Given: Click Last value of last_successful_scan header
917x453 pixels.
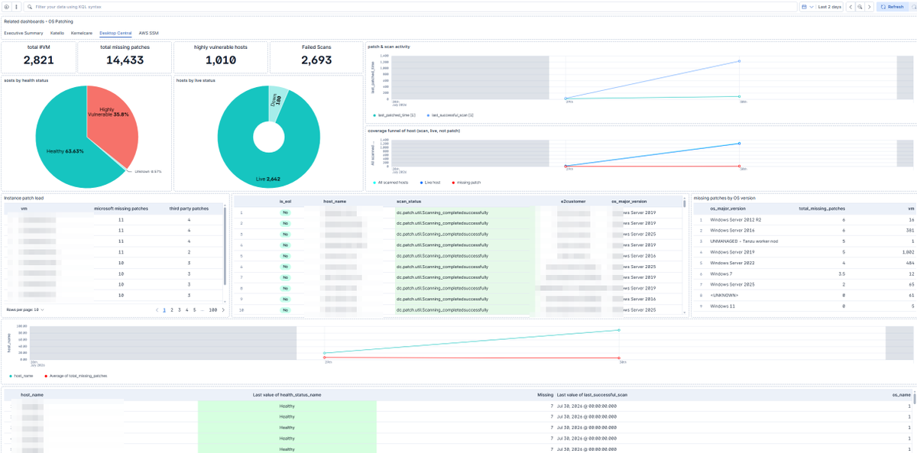Looking at the screenshot, I should (x=592, y=395).
